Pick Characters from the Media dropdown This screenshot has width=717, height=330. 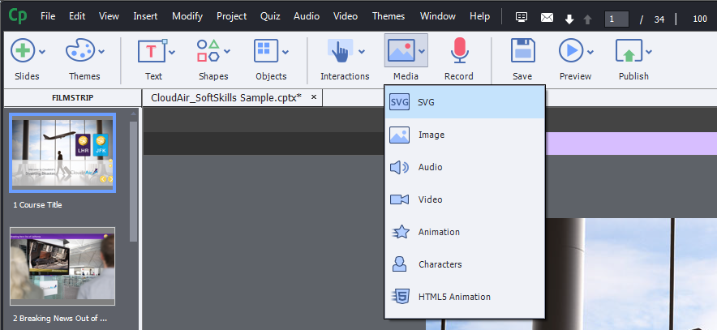click(x=440, y=264)
